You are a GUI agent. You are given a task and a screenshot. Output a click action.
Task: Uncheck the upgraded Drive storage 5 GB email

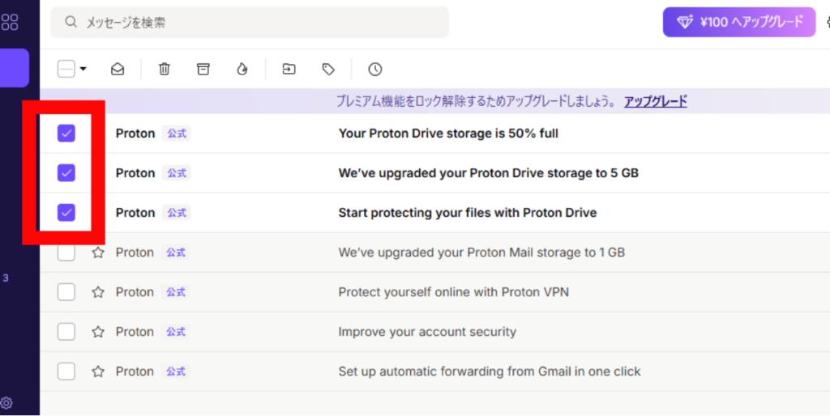[x=66, y=173]
